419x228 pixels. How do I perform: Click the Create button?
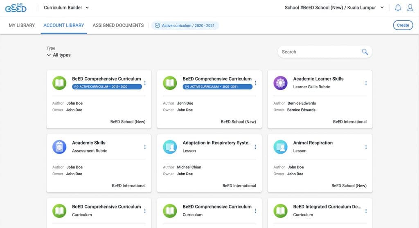pos(403,25)
